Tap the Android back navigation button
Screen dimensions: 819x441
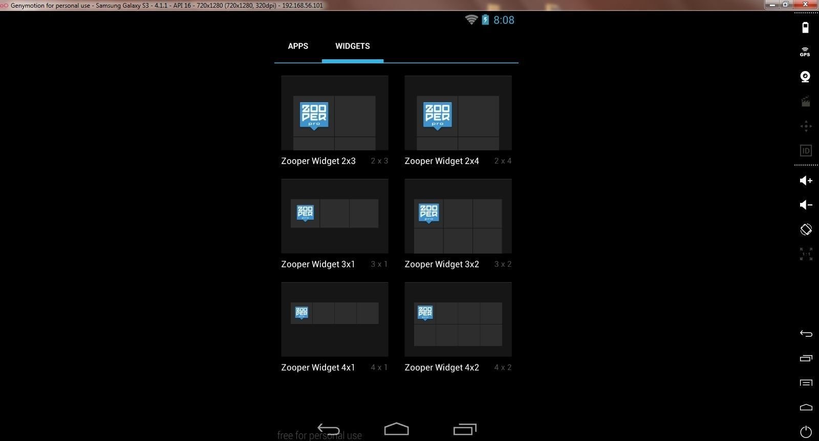(x=329, y=429)
